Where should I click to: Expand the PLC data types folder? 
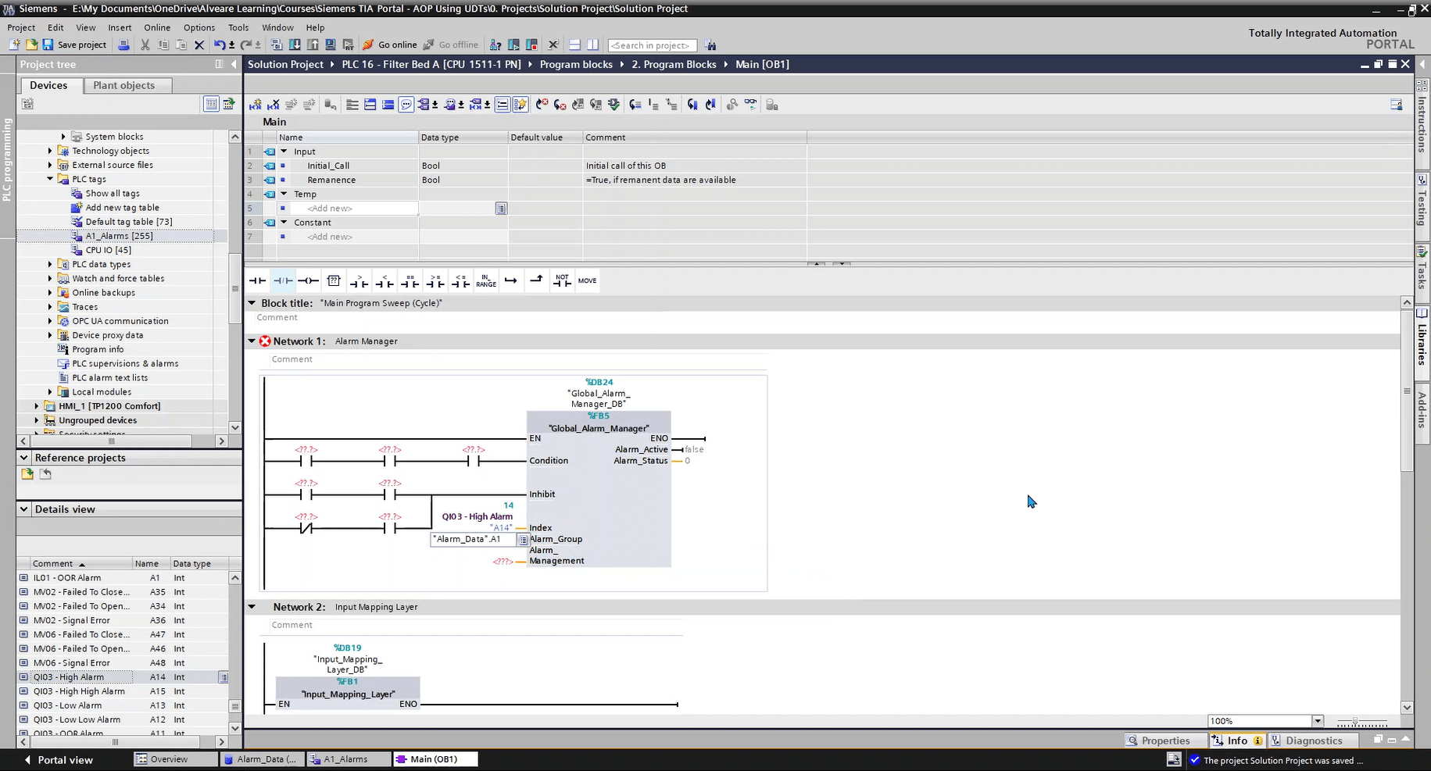[x=50, y=264]
